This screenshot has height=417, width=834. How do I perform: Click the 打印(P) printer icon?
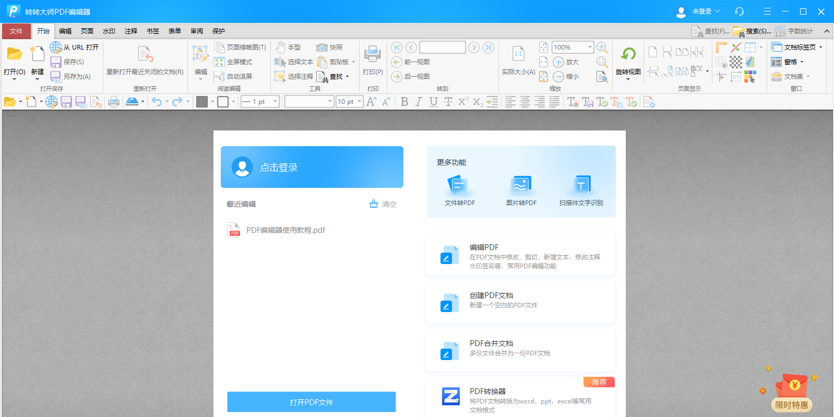(373, 55)
